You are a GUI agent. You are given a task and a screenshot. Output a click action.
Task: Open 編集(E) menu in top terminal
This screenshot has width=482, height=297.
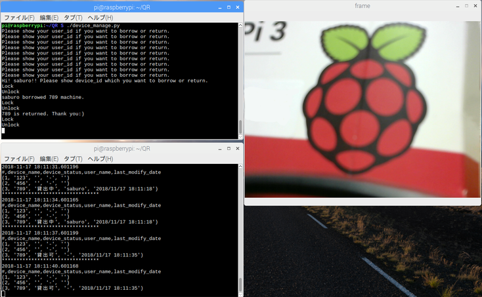(x=49, y=16)
